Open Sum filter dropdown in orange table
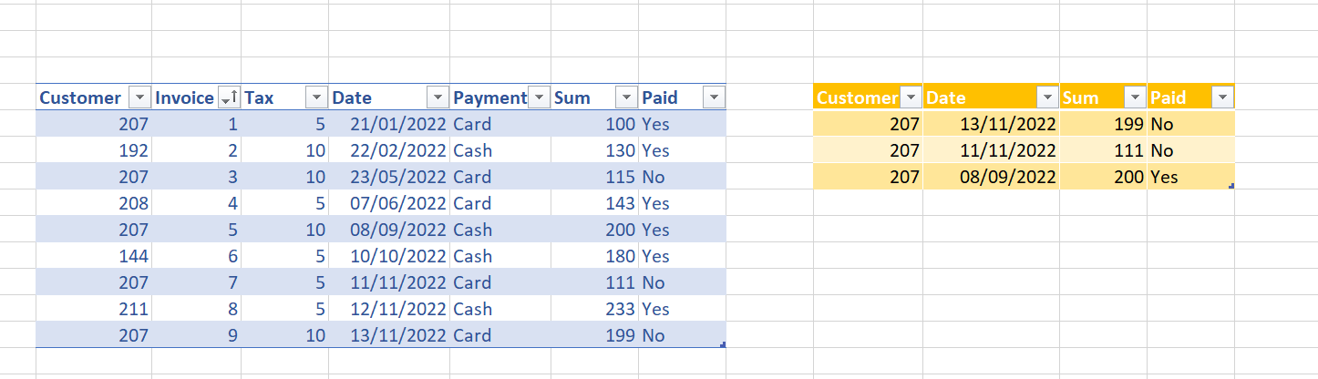This screenshot has width=1318, height=379. coord(1136,97)
